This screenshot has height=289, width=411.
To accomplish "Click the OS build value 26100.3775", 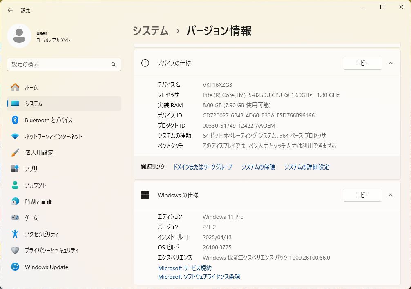I will tap(217, 247).
